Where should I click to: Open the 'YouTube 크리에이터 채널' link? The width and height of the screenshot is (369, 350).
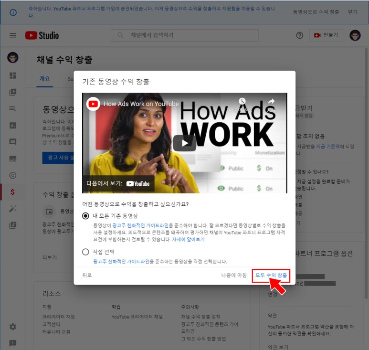tap(137, 317)
